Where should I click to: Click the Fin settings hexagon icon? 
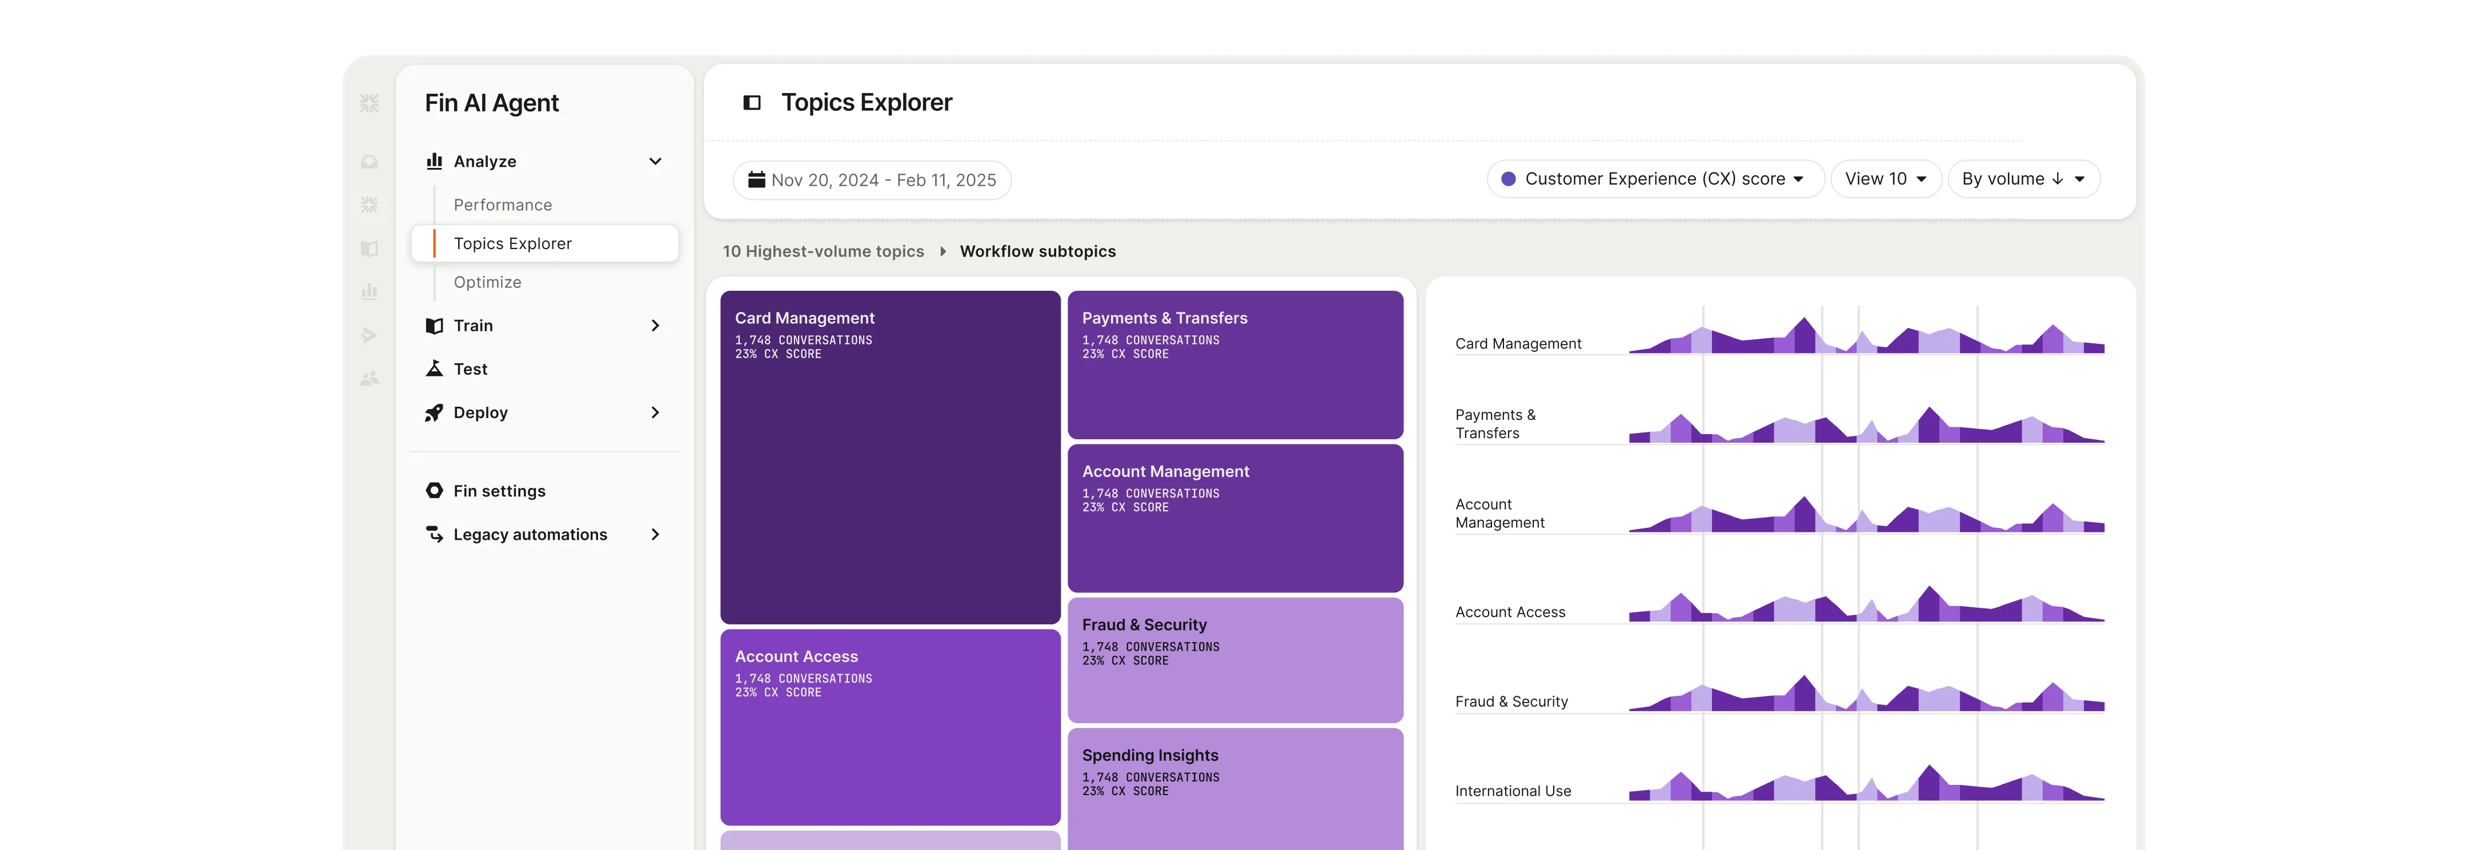[x=434, y=490]
